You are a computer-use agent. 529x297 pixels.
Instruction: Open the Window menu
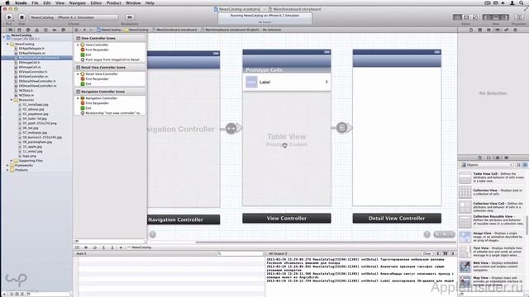click(133, 3)
